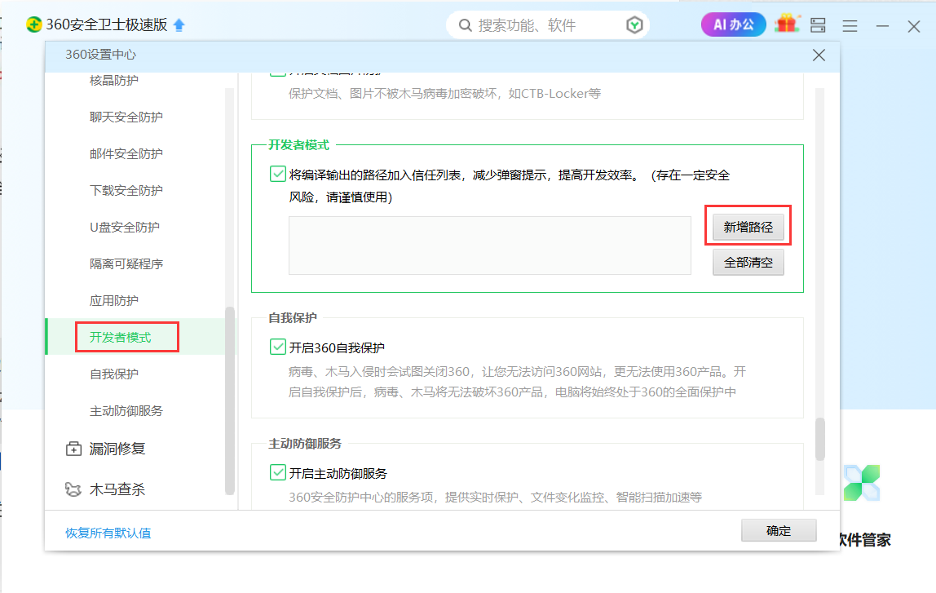936x593 pixels.
Task: Click the 主动防御服务 heading in the content pane
Action: 305,444
